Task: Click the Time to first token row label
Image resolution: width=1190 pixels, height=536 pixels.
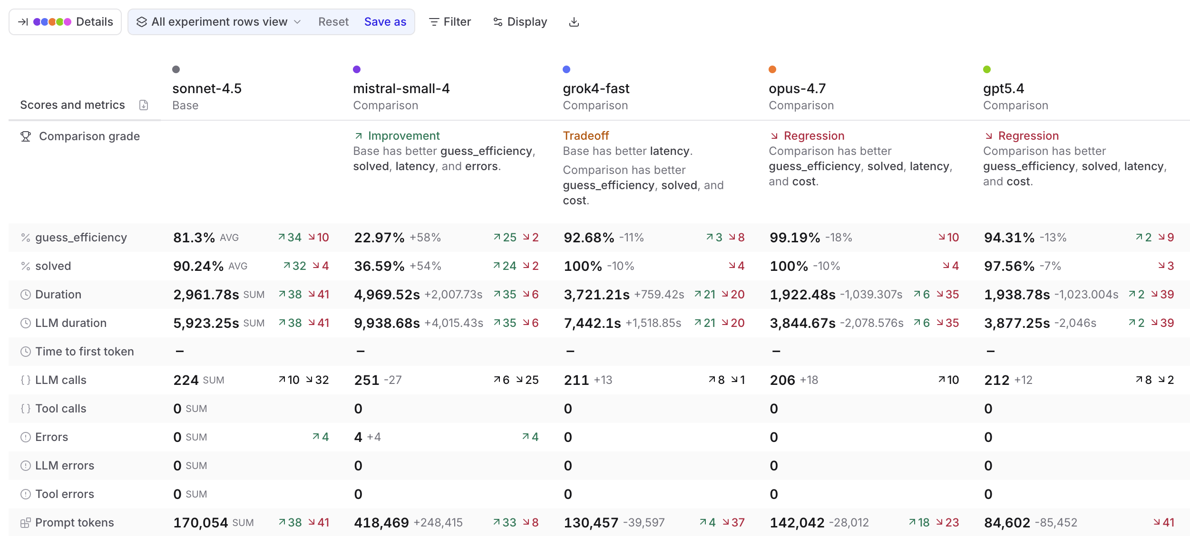Action: point(85,352)
